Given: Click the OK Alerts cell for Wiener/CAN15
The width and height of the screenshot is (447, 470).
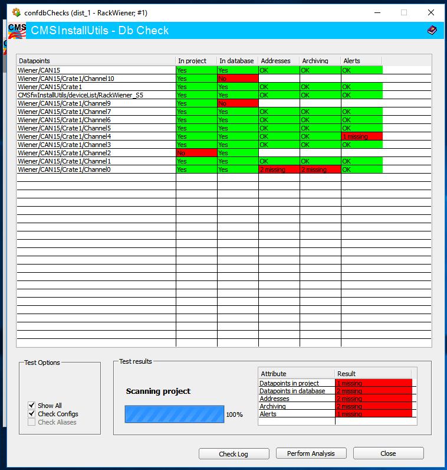Looking at the screenshot, I should [x=361, y=70].
